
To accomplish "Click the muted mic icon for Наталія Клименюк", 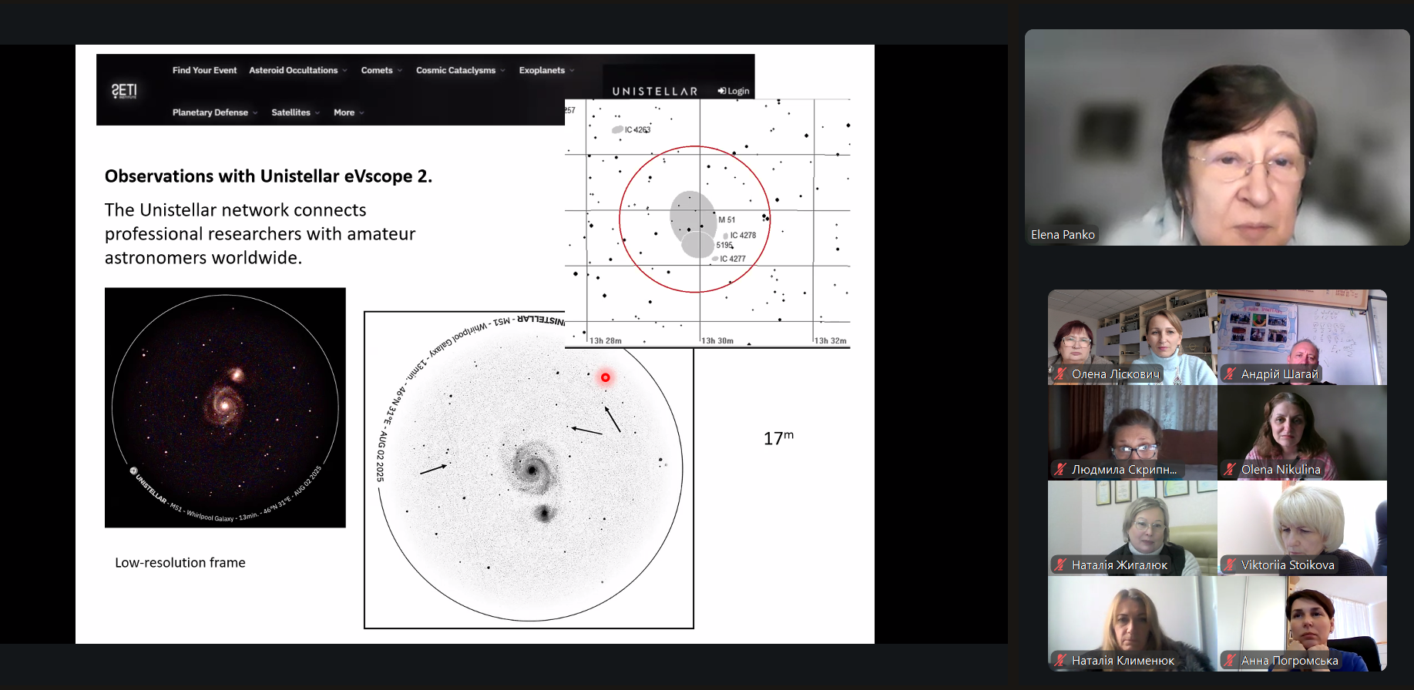I will point(1060,661).
